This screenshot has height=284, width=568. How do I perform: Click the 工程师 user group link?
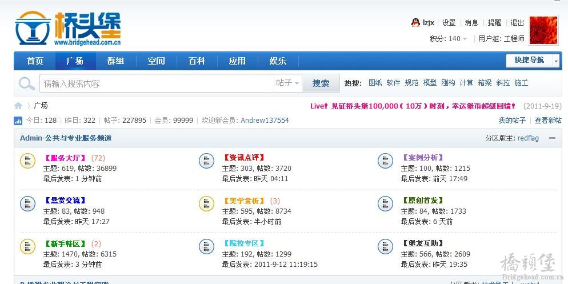(514, 39)
